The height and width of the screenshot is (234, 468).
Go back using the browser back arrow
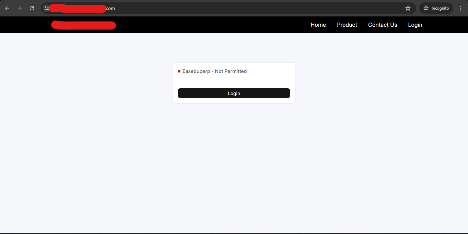[x=7, y=8]
